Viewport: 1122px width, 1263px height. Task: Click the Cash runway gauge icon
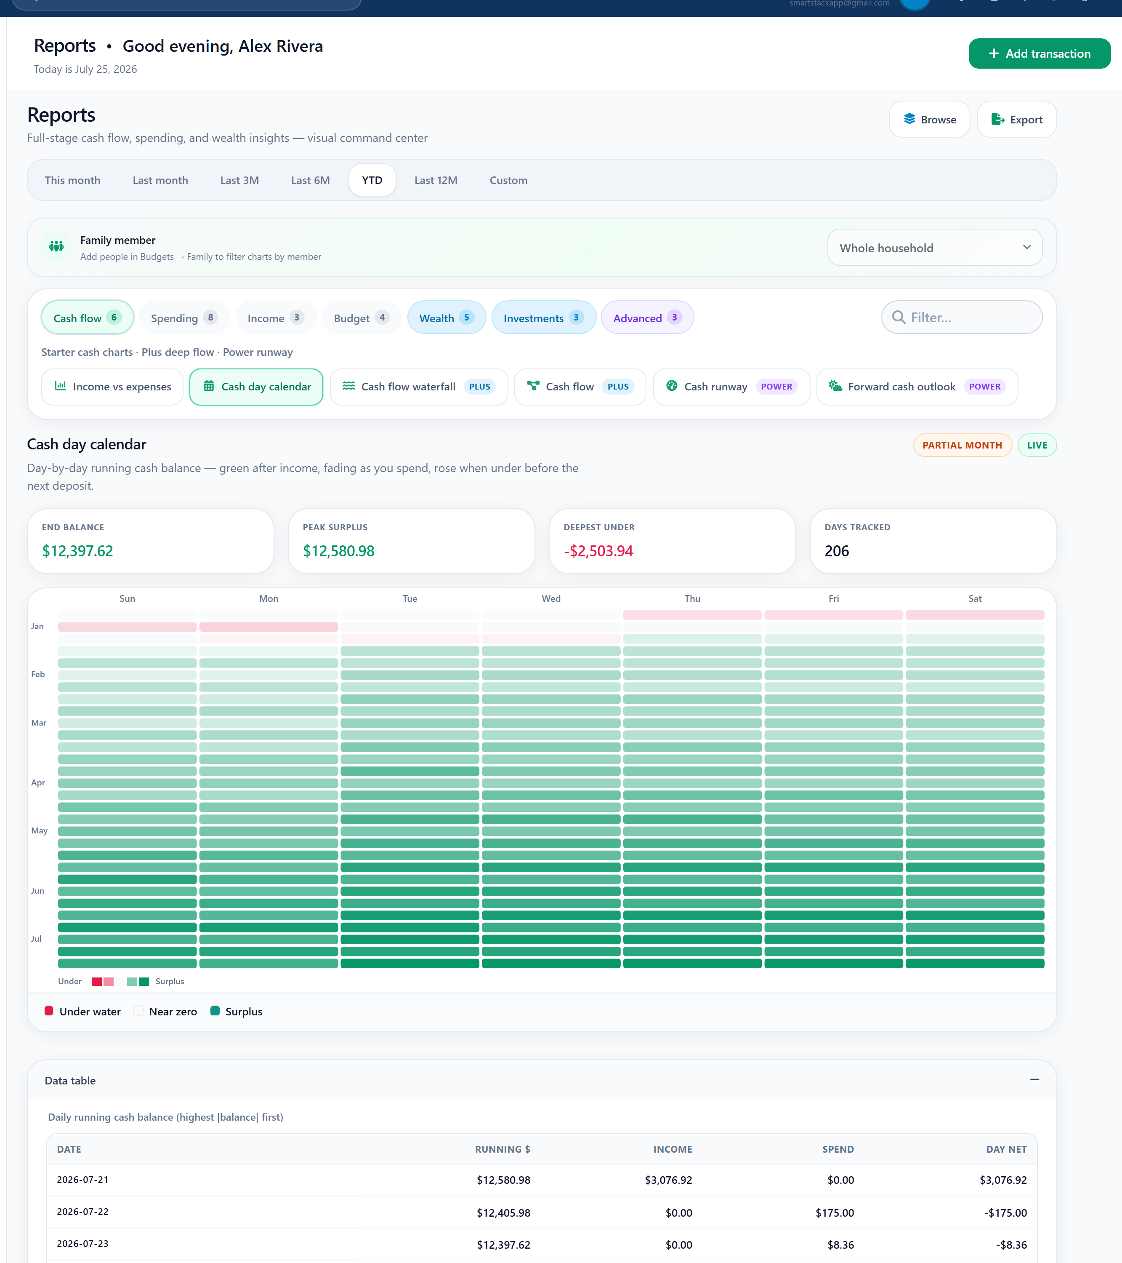[672, 386]
